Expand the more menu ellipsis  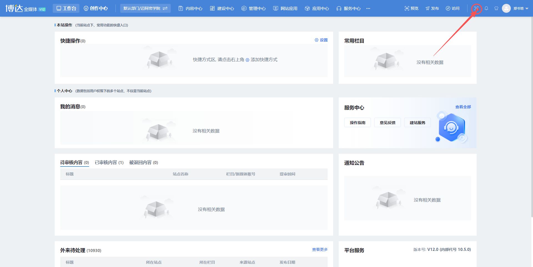tap(368, 8)
